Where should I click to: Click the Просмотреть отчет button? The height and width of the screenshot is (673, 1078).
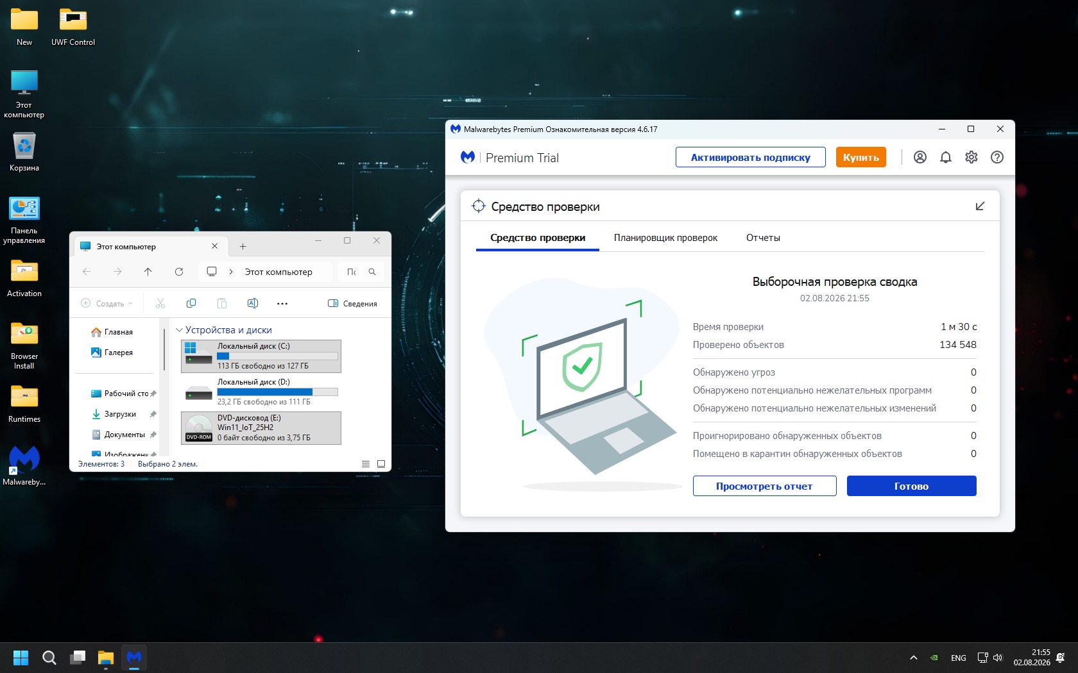[764, 486]
